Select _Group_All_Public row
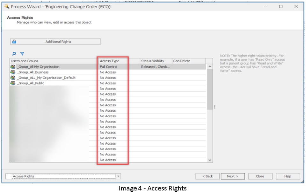The image size is (306, 192). coord(108,83)
